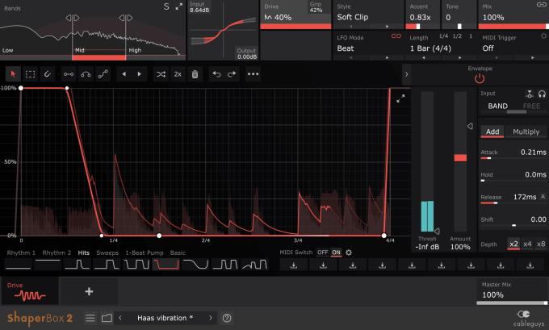Go to next MIDI Trigger option arrow
This screenshot has width=549, height=330.
[533, 57]
